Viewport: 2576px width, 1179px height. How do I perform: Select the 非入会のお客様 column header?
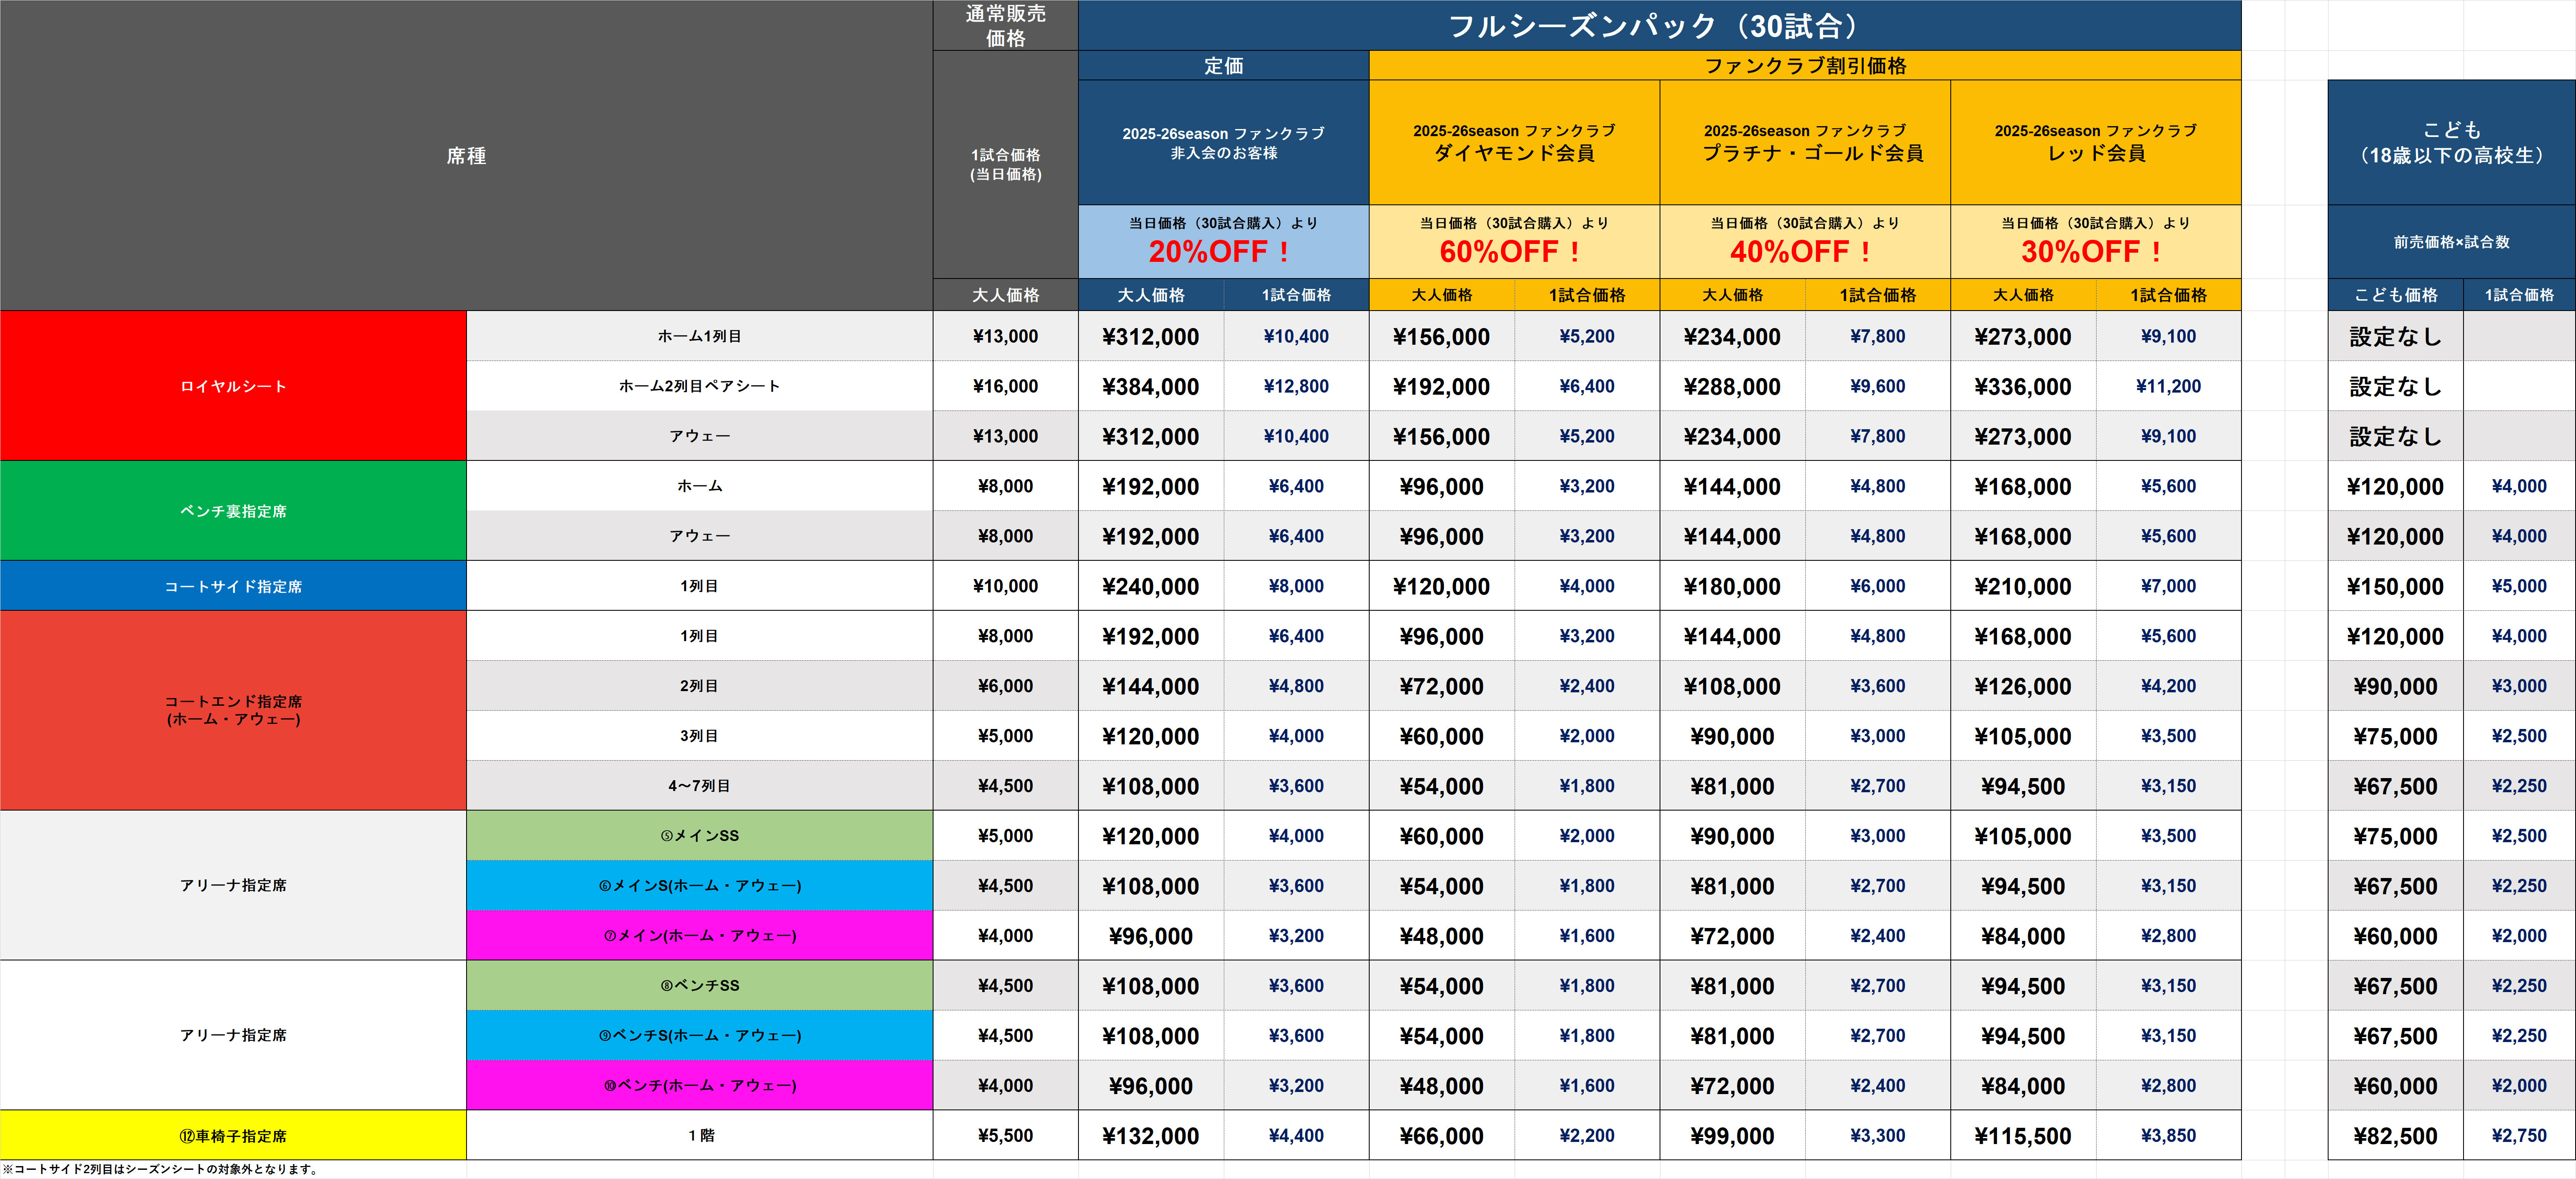pyautogui.click(x=1223, y=143)
